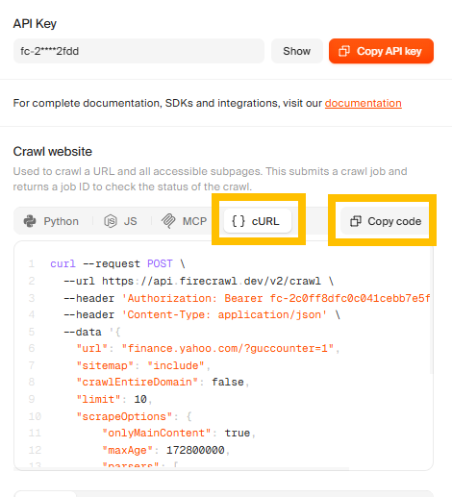
Task: Click the MCP logo icon
Action: tap(168, 221)
